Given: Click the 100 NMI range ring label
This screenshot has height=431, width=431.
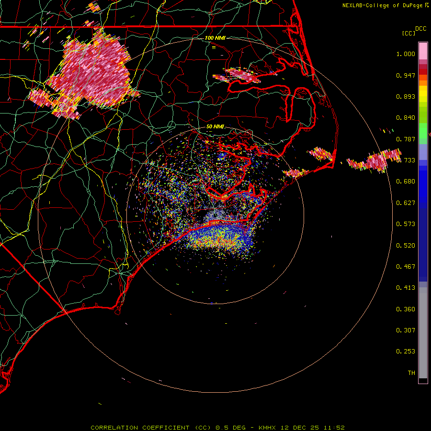Looking at the screenshot, I should [x=215, y=38].
